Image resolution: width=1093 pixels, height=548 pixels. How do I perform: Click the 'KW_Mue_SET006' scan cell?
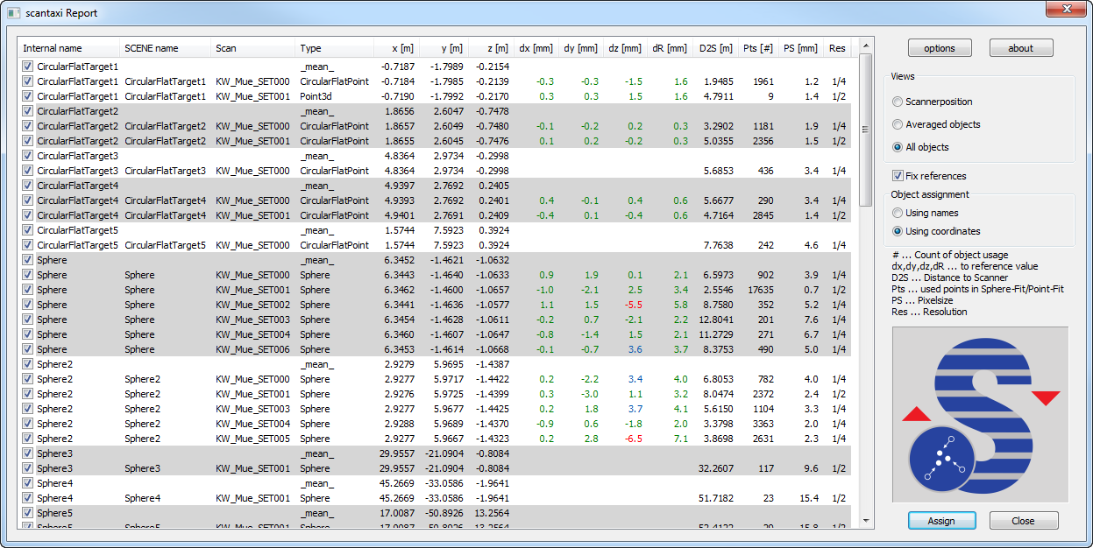(x=252, y=349)
